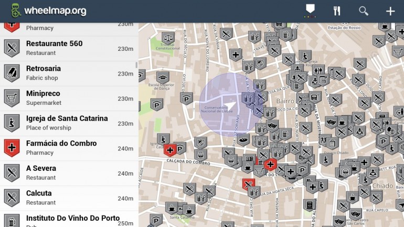Tap the current location arrow on map
The width and height of the screenshot is (404, 227).
pos(229,106)
